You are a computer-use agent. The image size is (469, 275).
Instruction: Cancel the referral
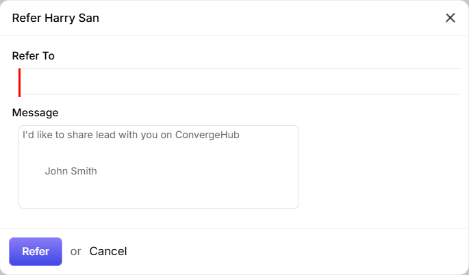tap(108, 251)
